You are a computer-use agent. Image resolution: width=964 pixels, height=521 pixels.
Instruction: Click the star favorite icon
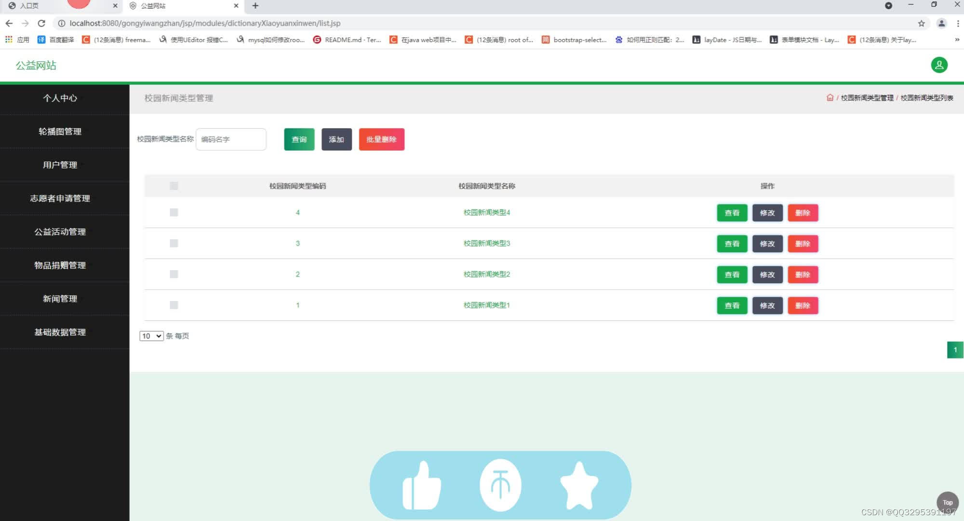click(x=579, y=485)
